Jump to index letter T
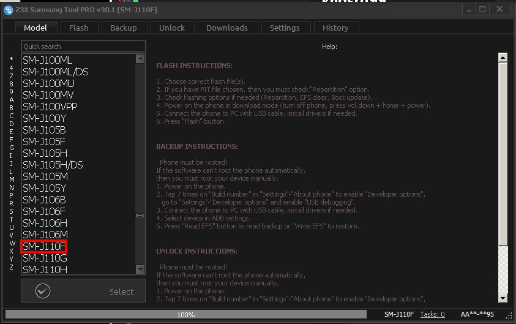The image size is (516, 324). point(11,219)
